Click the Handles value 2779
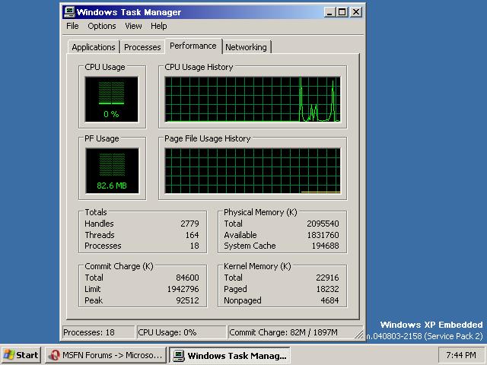This screenshot has width=487, height=365. pos(189,224)
